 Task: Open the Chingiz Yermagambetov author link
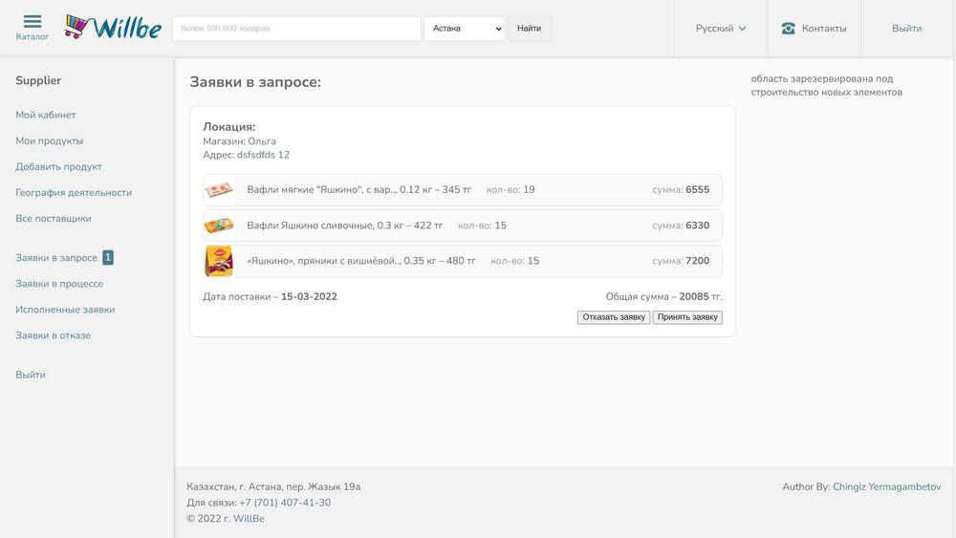tap(887, 486)
